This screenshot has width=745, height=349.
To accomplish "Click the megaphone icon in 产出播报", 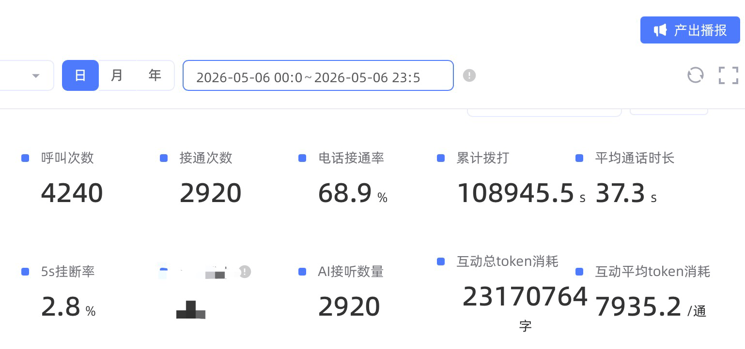I will (660, 30).
